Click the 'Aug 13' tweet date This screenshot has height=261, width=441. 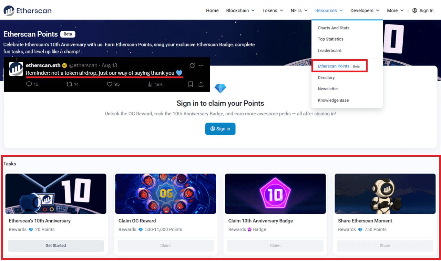pyautogui.click(x=110, y=65)
